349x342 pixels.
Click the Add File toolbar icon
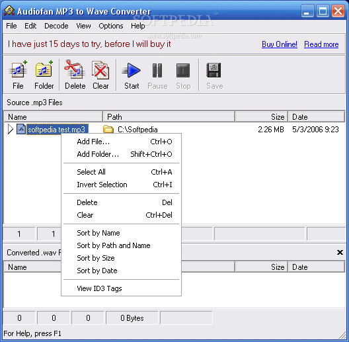tap(18, 69)
